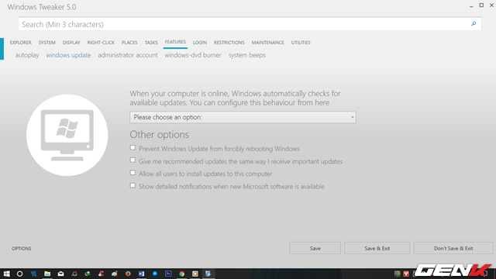Click the Save & Exit button
Screen dimensions: 496x279
click(x=377, y=248)
